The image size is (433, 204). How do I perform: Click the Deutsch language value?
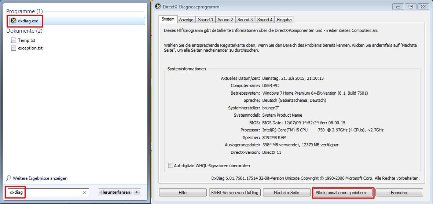(x=294, y=100)
